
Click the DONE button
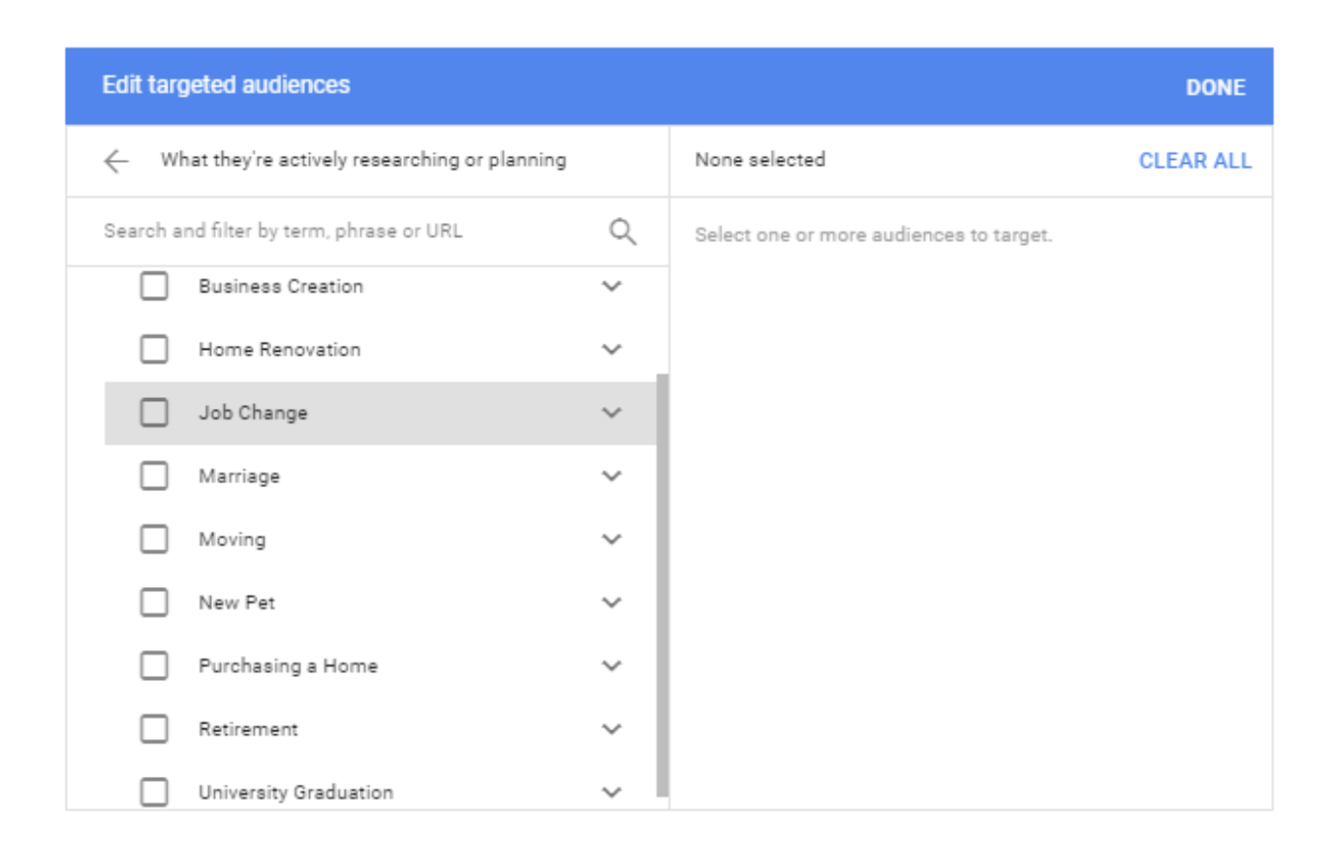coord(1216,87)
